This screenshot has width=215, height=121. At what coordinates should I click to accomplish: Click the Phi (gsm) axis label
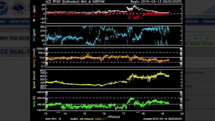34,35
